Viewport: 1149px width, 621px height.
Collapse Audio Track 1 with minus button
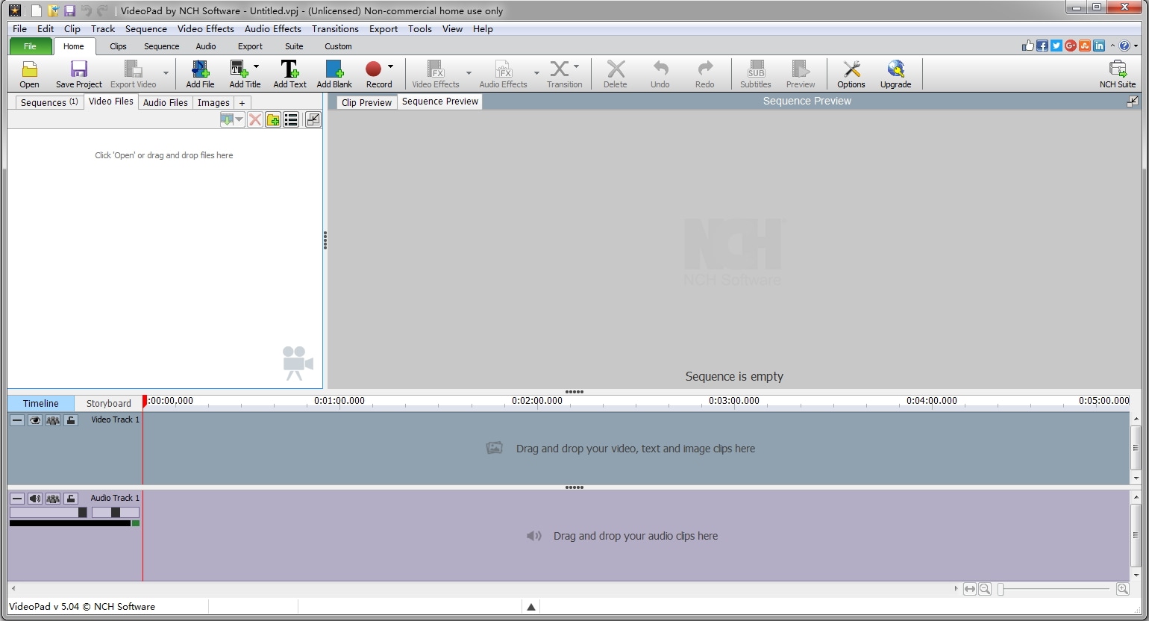17,499
